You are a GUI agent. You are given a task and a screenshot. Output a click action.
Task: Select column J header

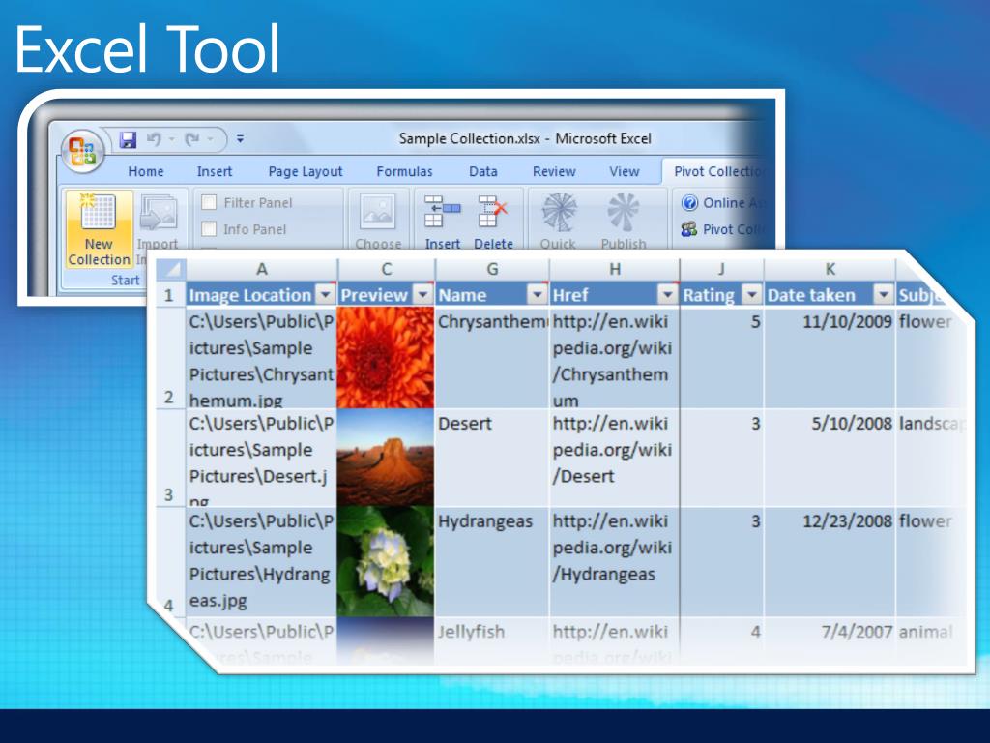[721, 269]
